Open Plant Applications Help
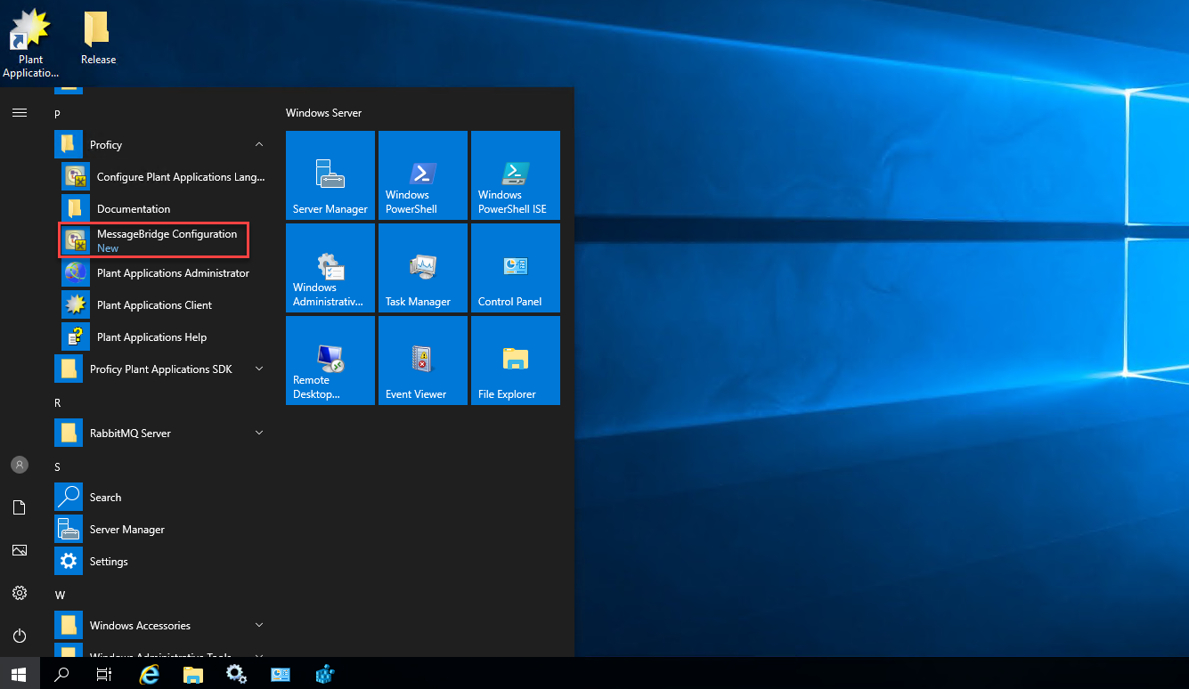This screenshot has height=689, width=1189. tap(162, 337)
